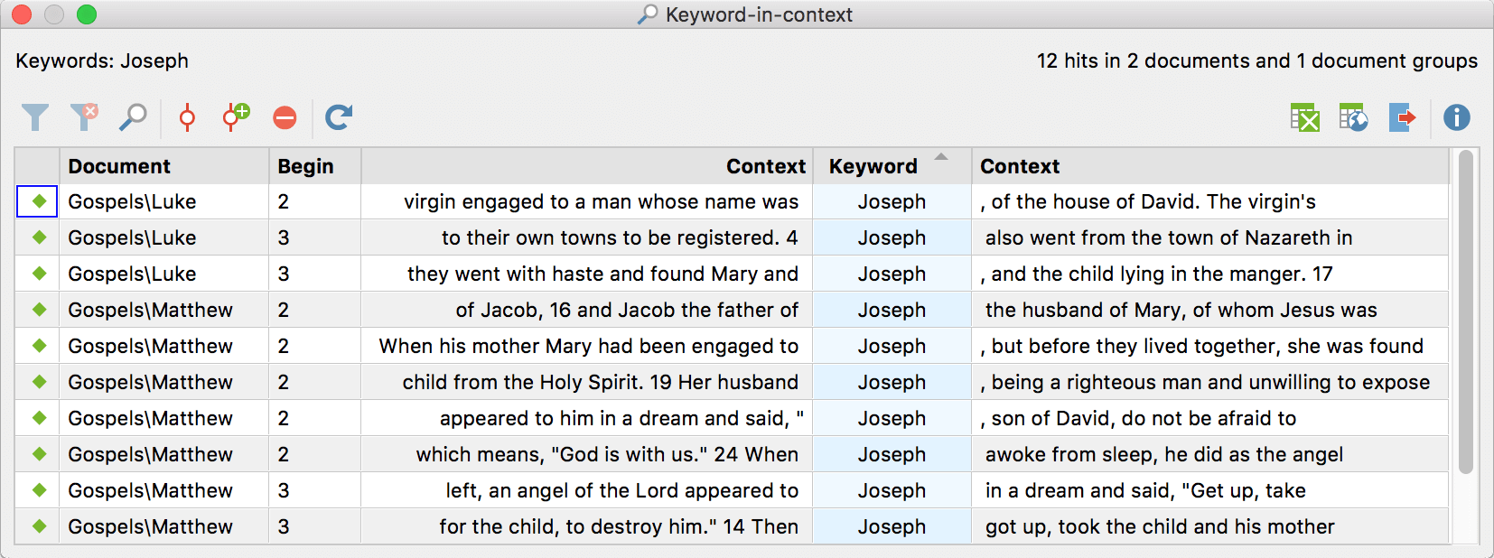Select 'child from the Holy Spirit. 19 Her husband'
This screenshot has height=558, width=1494.
(601, 382)
